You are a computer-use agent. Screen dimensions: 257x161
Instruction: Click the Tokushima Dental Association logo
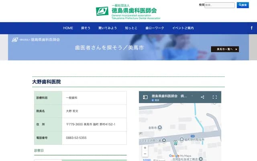point(128,12)
